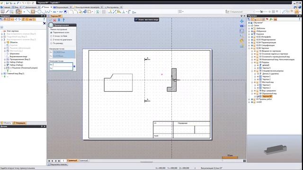Go to first page arrow button
303x170 pixels.
click(x=49, y=161)
